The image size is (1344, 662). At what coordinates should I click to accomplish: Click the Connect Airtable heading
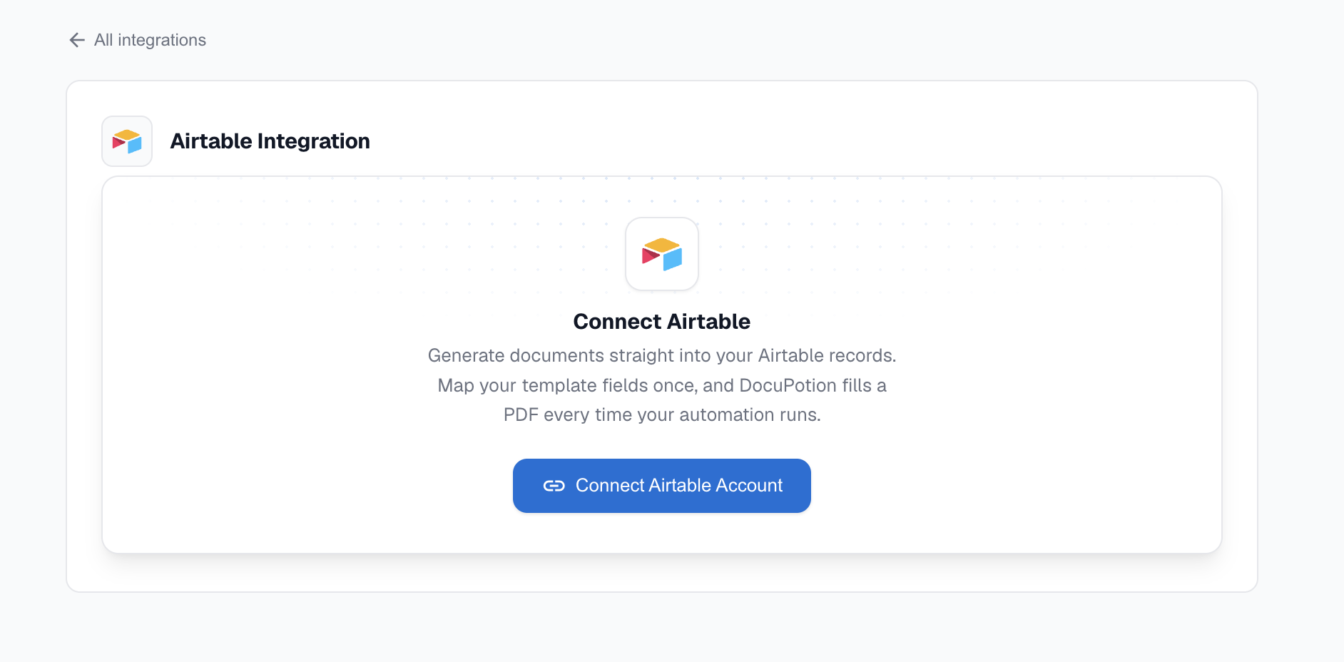(x=662, y=322)
